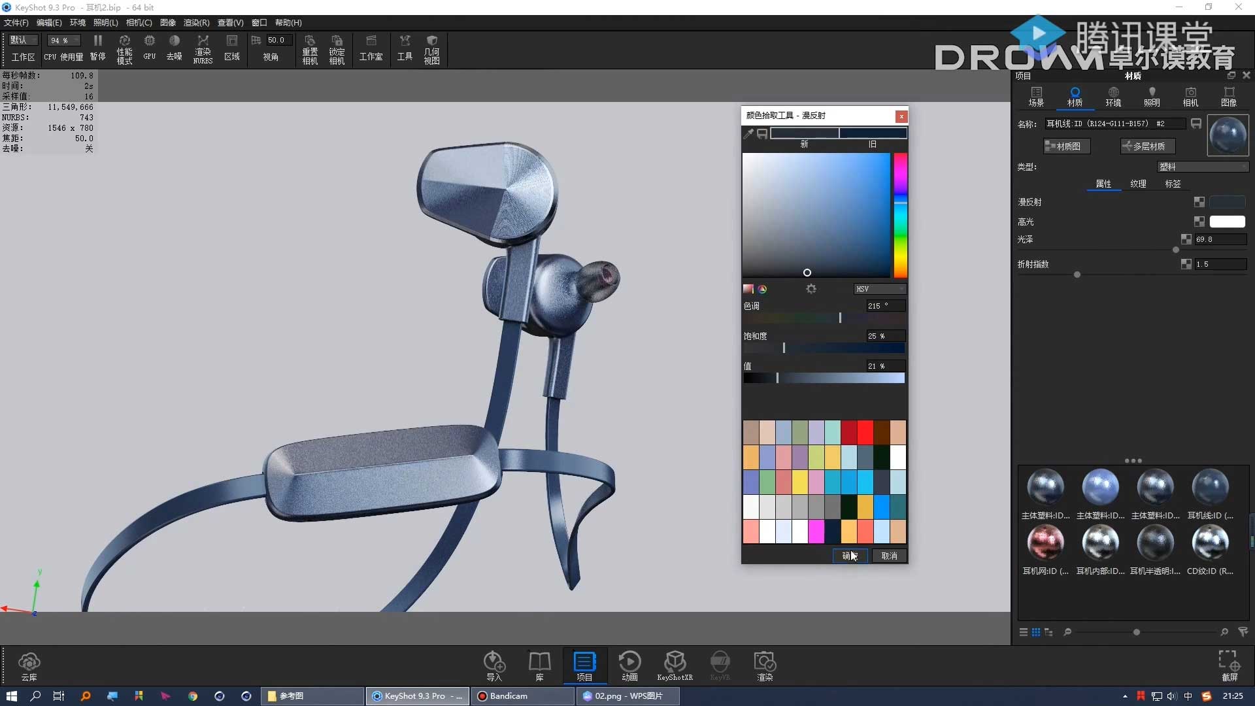The height and width of the screenshot is (706, 1255).
Task: Open the HSV color mode dropdown
Action: coord(880,289)
